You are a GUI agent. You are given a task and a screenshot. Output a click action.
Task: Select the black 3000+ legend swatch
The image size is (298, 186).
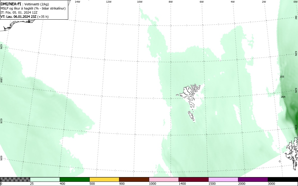(283, 179)
